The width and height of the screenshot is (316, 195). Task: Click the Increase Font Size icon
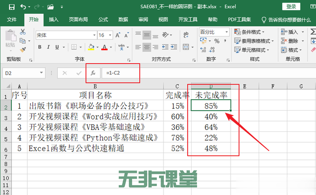118,35
